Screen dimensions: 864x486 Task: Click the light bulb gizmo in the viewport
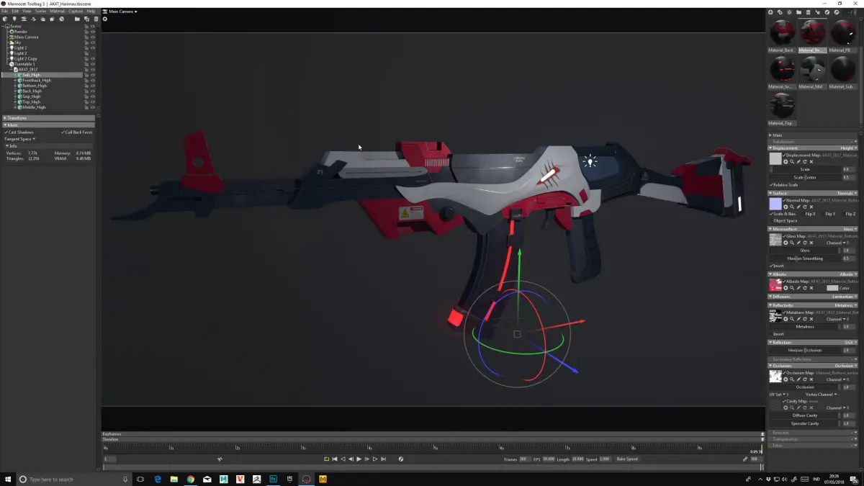590,161
